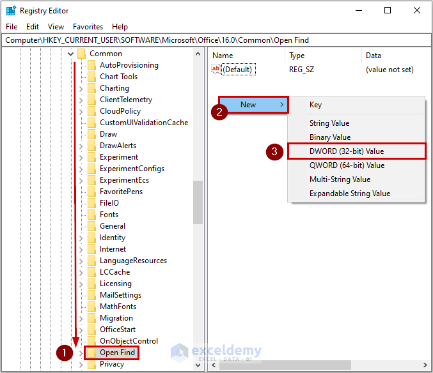Click the AutoProvisioning folder icon
Image resolution: width=433 pixels, height=373 pixels.
coord(91,65)
